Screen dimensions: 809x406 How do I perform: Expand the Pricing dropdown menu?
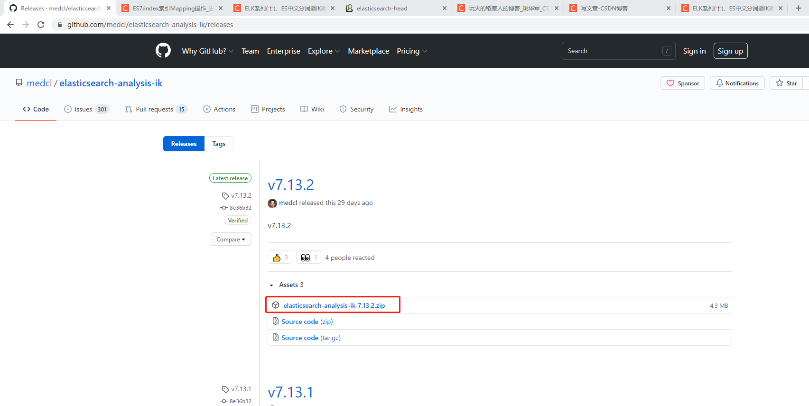click(412, 51)
